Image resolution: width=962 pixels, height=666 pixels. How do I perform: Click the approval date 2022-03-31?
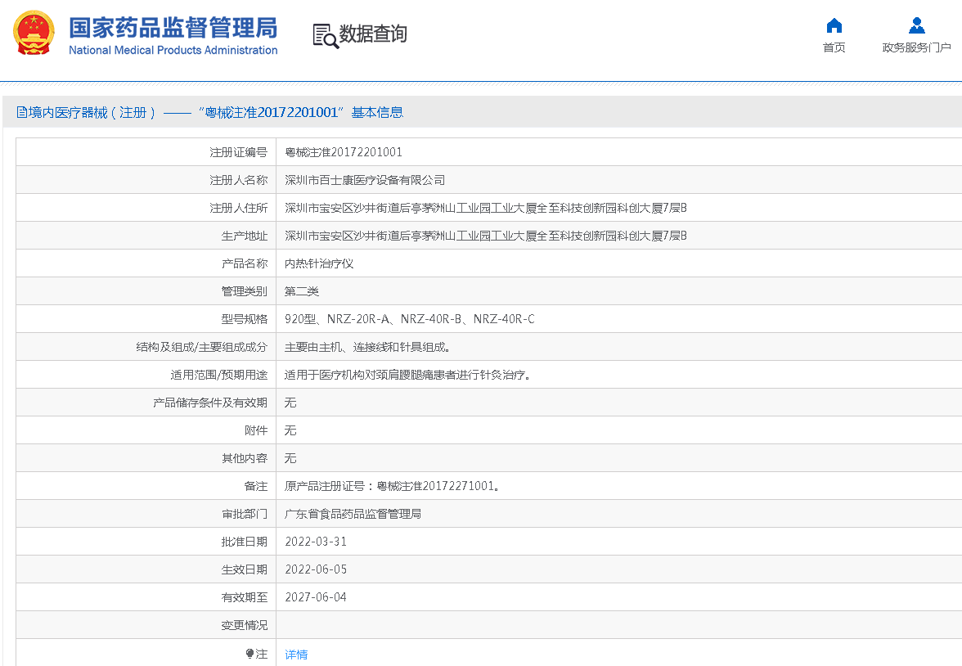pos(316,542)
